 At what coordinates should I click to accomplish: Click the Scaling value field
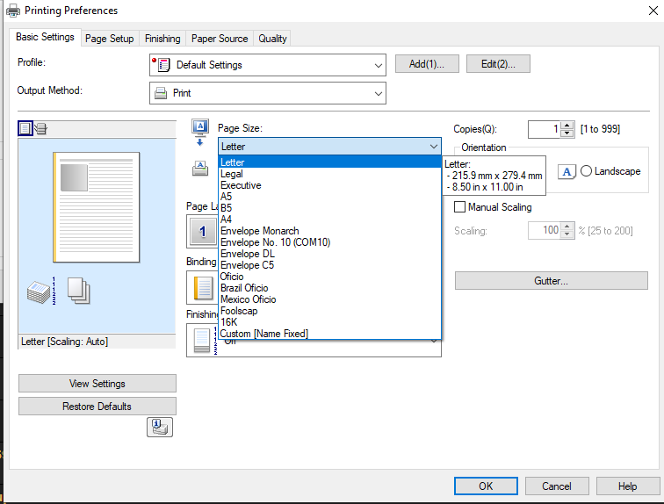(545, 230)
